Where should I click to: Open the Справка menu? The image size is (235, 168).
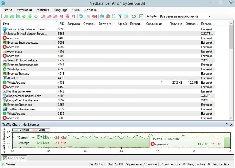[91, 10]
